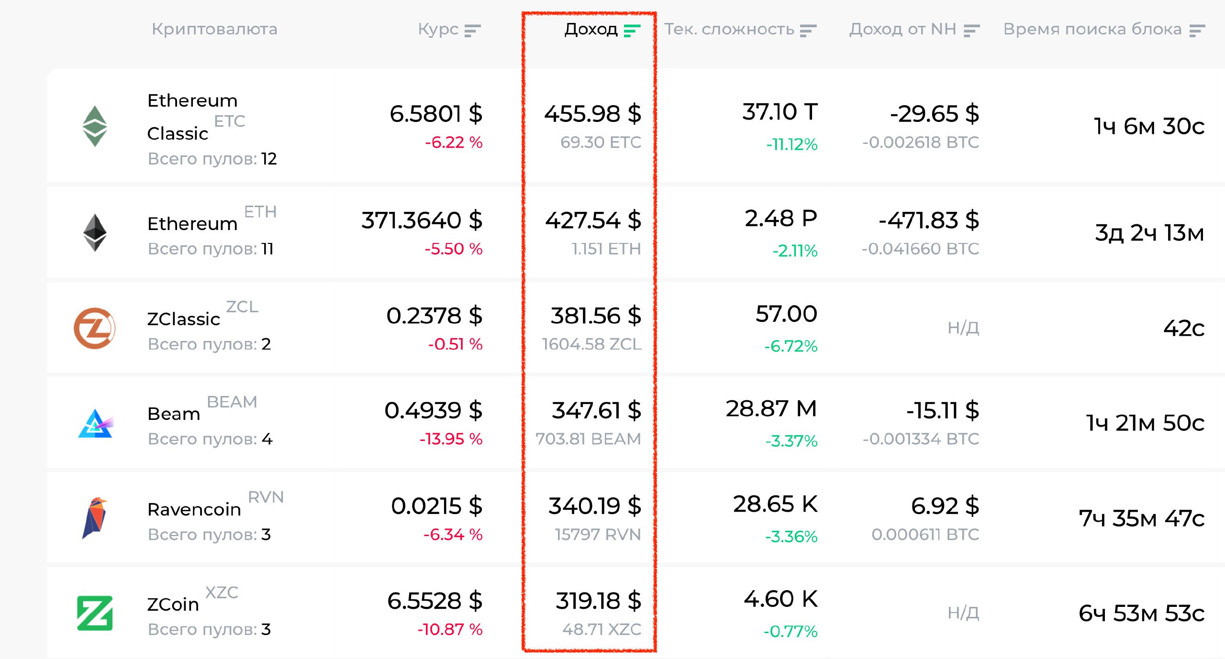
Task: Click the difficulty value 37.10 T
Action: 780,112
